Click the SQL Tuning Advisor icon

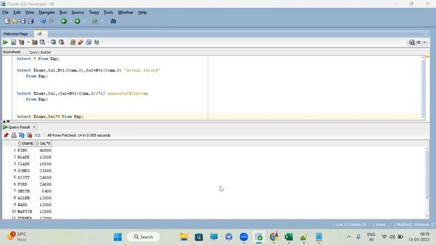point(42,42)
